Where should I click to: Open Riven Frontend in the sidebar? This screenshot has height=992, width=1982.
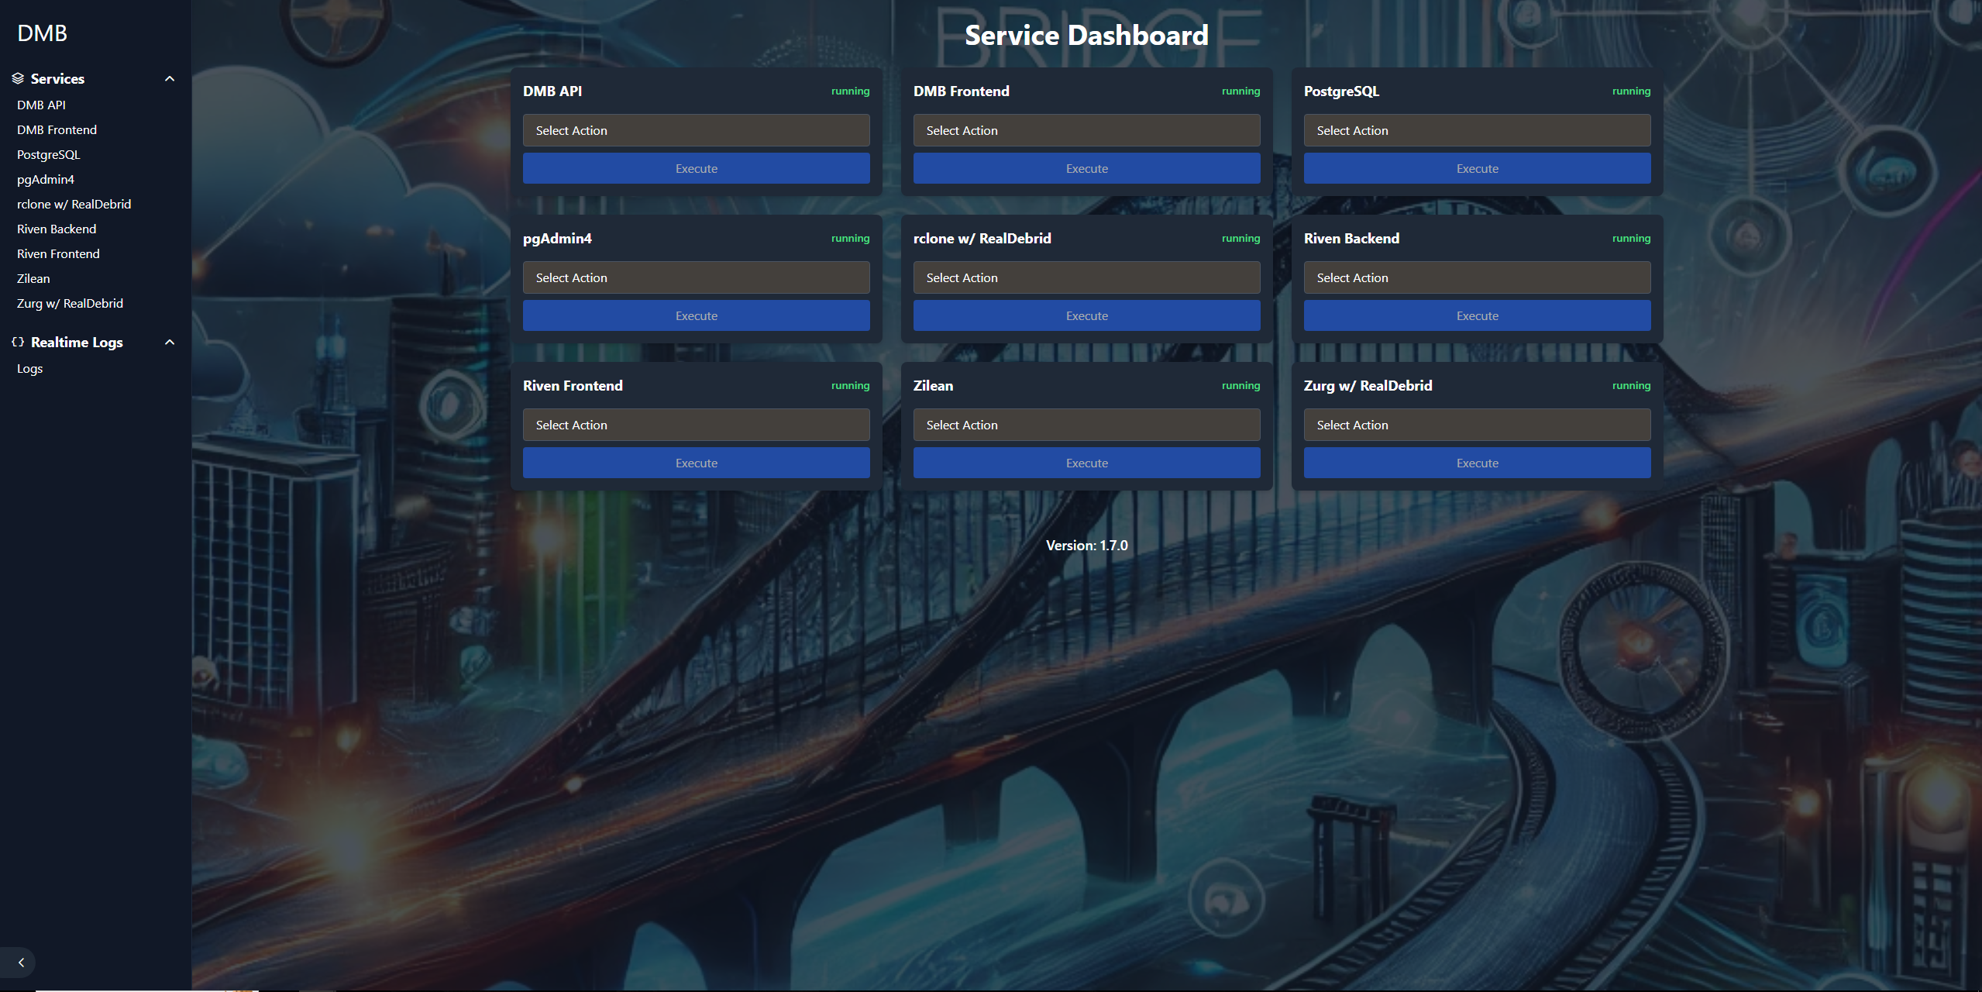click(x=58, y=253)
